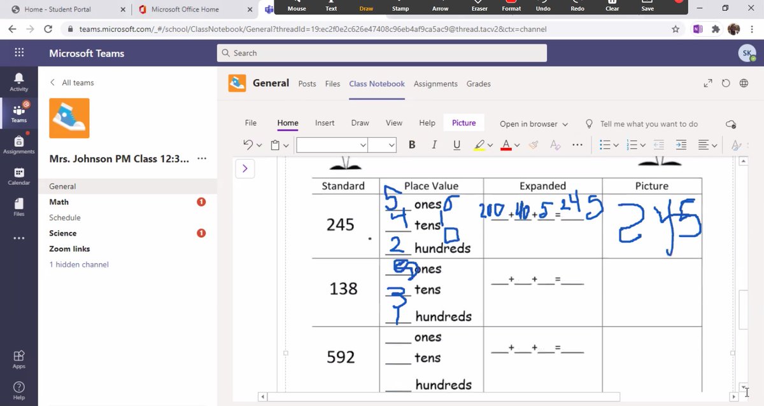Increase indent in the notebook ribbon
This screenshot has width=764, height=406.
click(x=681, y=145)
